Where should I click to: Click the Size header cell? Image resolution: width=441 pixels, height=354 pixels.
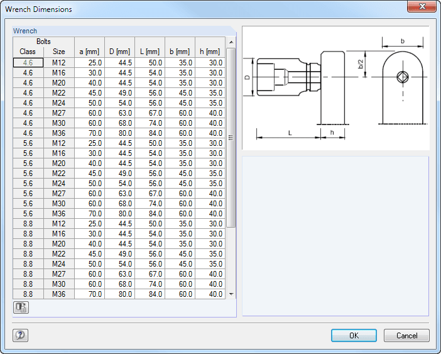[x=59, y=52]
